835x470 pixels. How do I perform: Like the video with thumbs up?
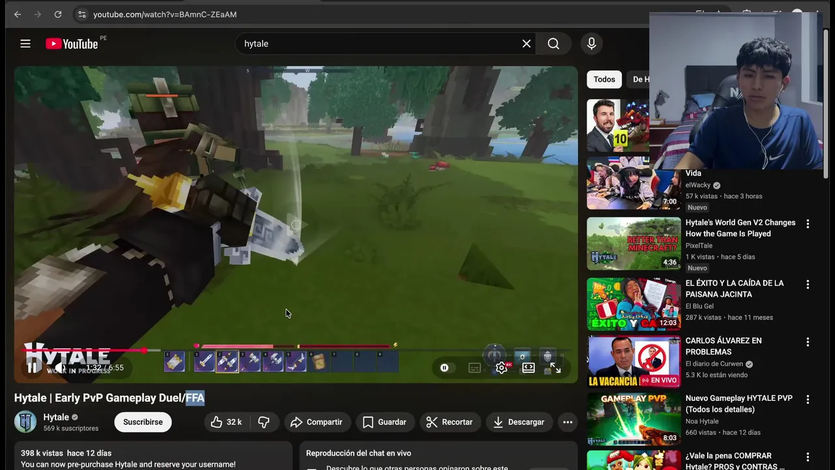pyautogui.click(x=226, y=422)
